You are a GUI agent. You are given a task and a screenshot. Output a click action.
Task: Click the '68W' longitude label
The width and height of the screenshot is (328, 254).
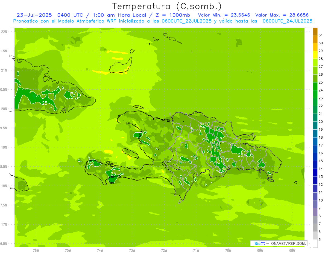(x=292, y=250)
